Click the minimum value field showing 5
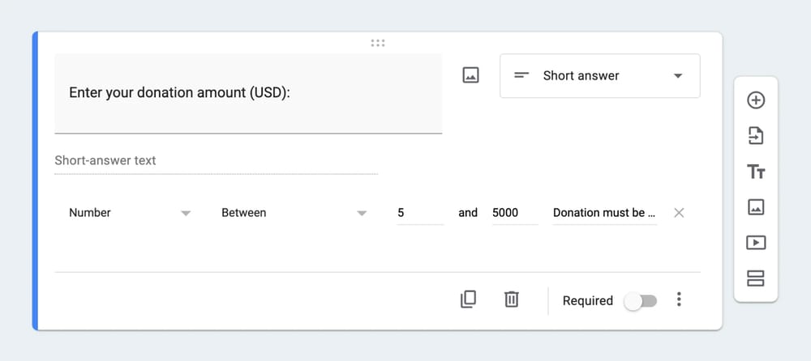This screenshot has height=361, width=811. (419, 213)
